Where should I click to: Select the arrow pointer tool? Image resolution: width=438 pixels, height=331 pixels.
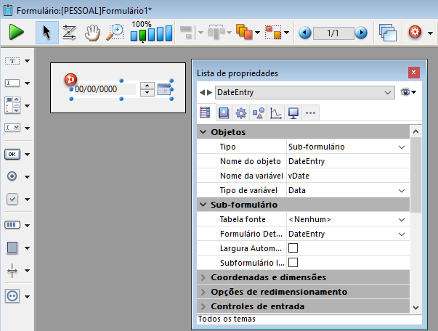[47, 33]
